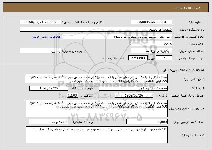212x150 pixels.
Task: Click the شماره نیاز field 1298005697000028
Action: (x=151, y=22)
